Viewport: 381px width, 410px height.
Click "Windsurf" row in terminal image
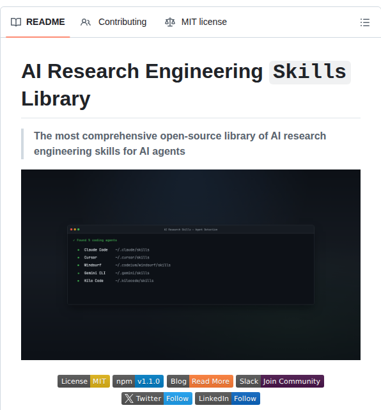click(x=124, y=265)
